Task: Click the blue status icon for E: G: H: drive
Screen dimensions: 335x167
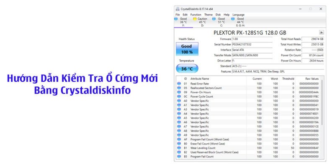Action: [x=233, y=19]
